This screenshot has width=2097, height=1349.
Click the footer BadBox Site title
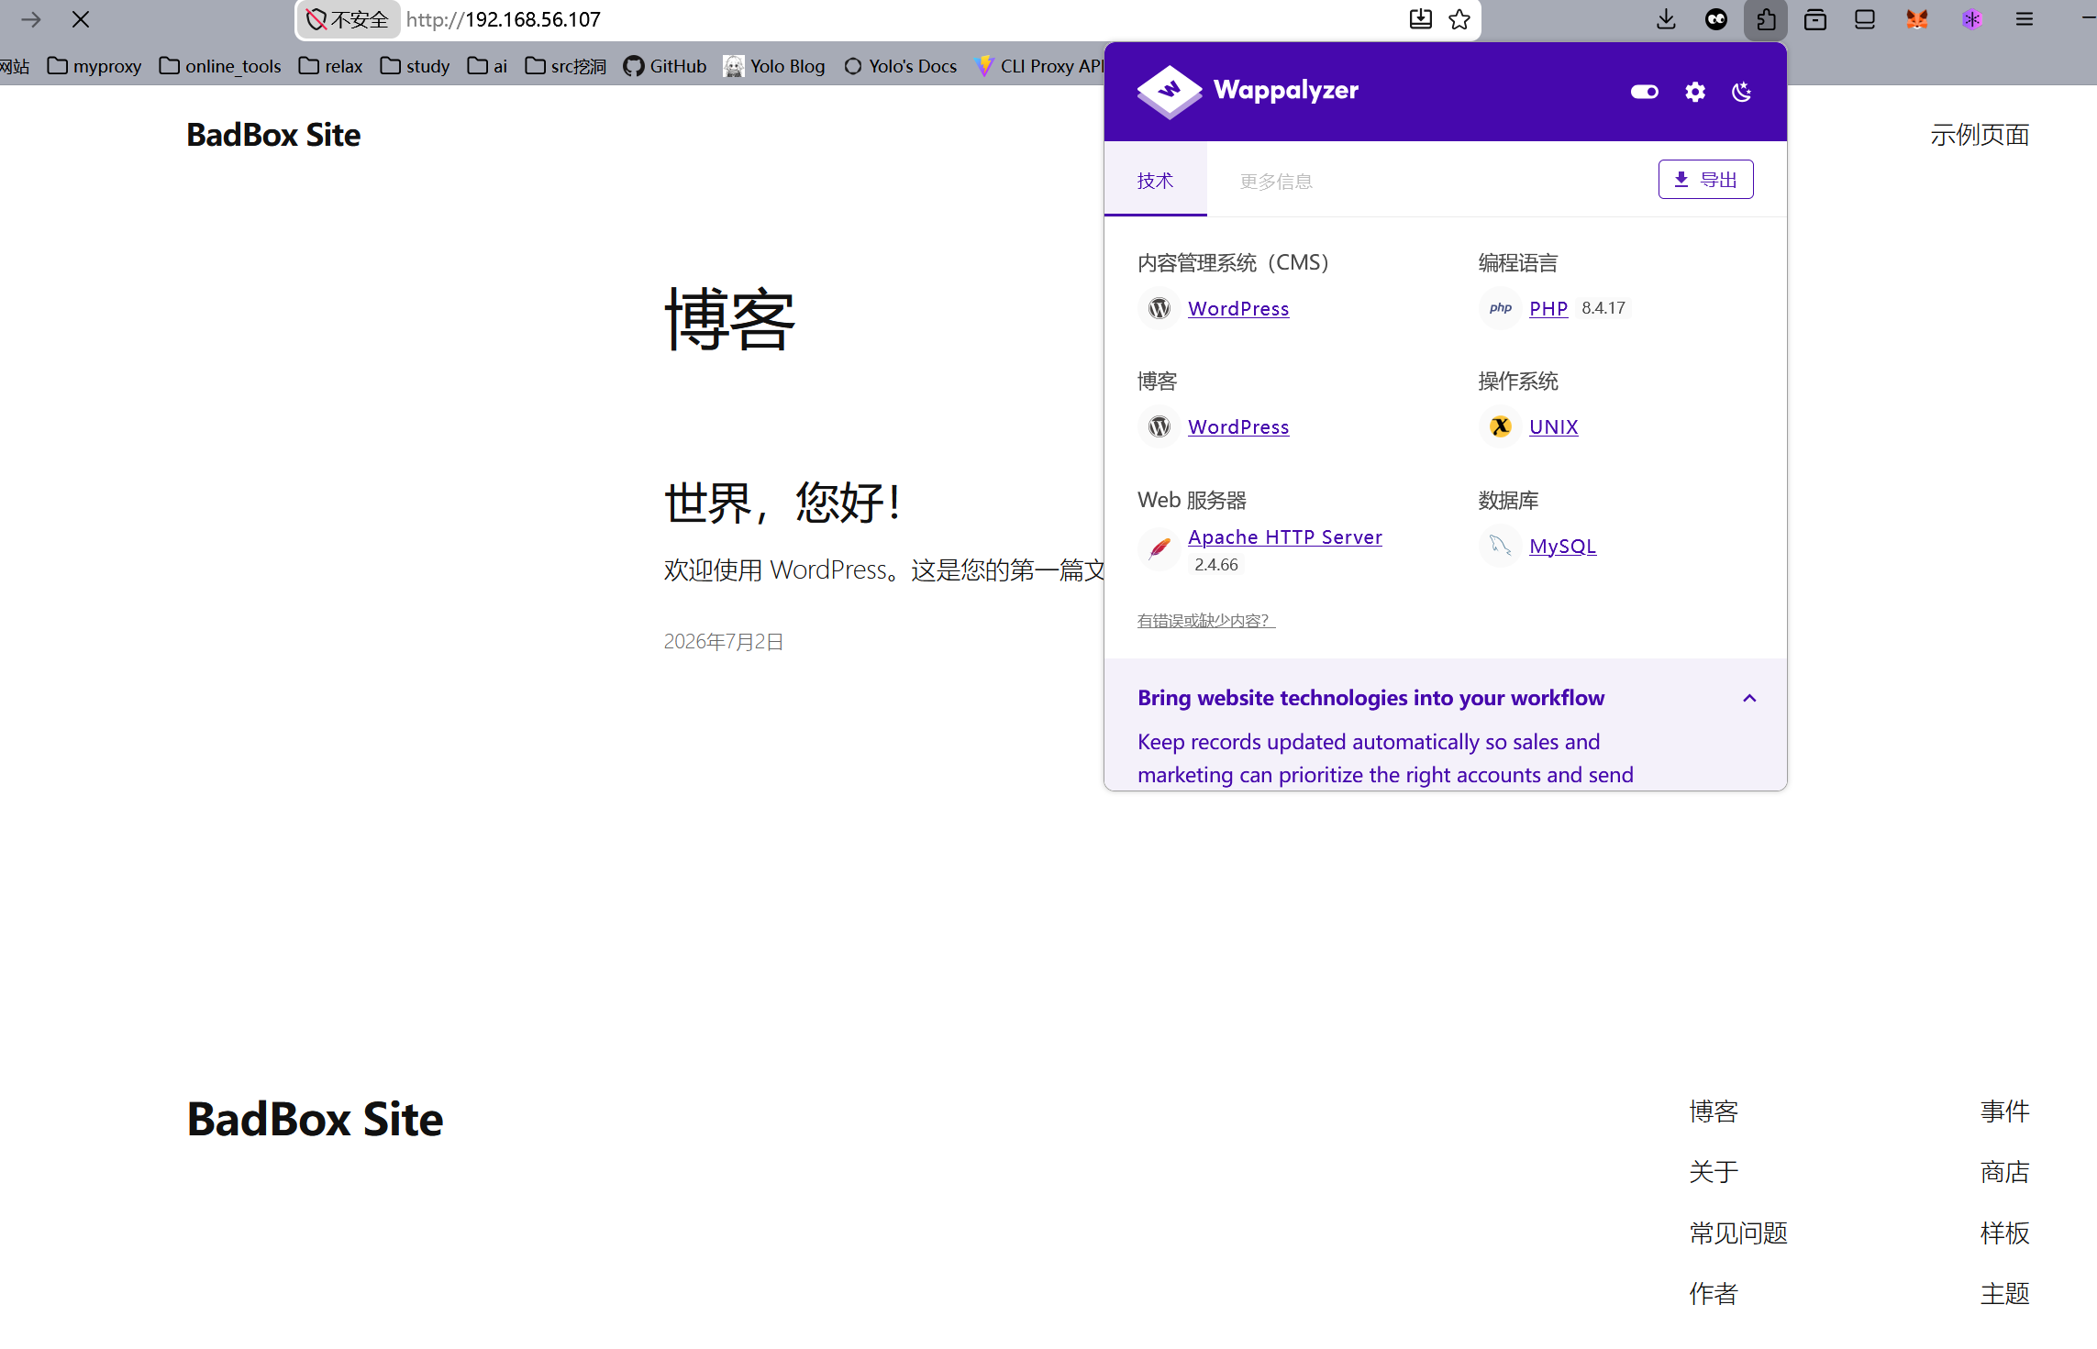tap(315, 1119)
